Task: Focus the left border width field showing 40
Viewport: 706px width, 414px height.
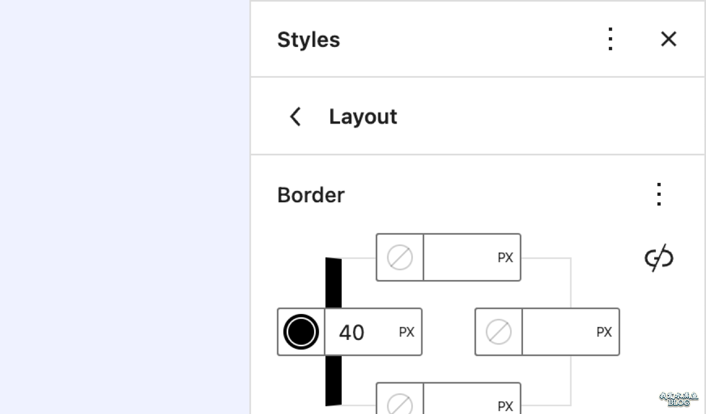Action: (360, 332)
